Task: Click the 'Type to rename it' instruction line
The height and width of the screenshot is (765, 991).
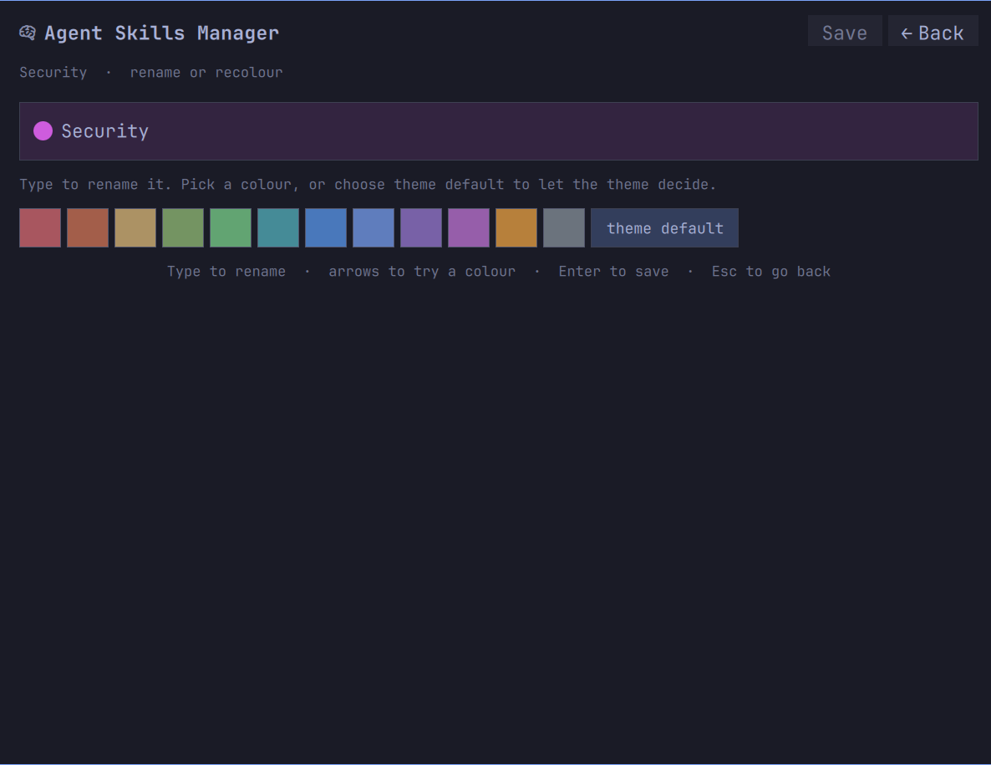Action: coord(367,185)
